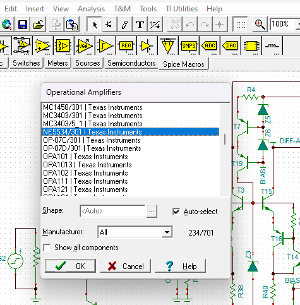The height and width of the screenshot is (305, 300).
Task: Select NE5534/301 Texas Instruments entry
Action: click(x=131, y=132)
